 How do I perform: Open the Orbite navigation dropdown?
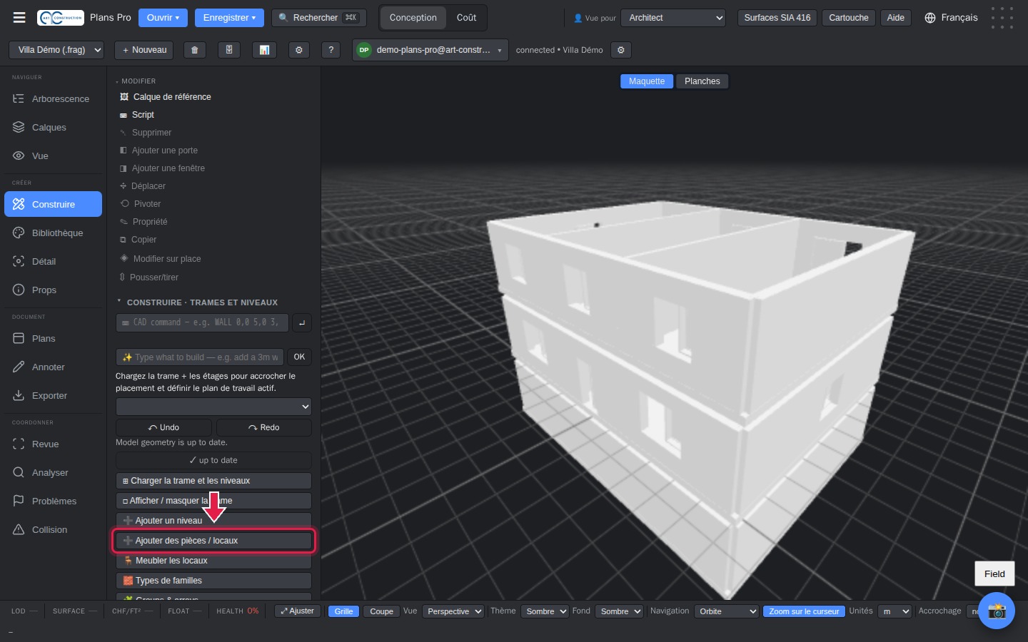click(726, 611)
